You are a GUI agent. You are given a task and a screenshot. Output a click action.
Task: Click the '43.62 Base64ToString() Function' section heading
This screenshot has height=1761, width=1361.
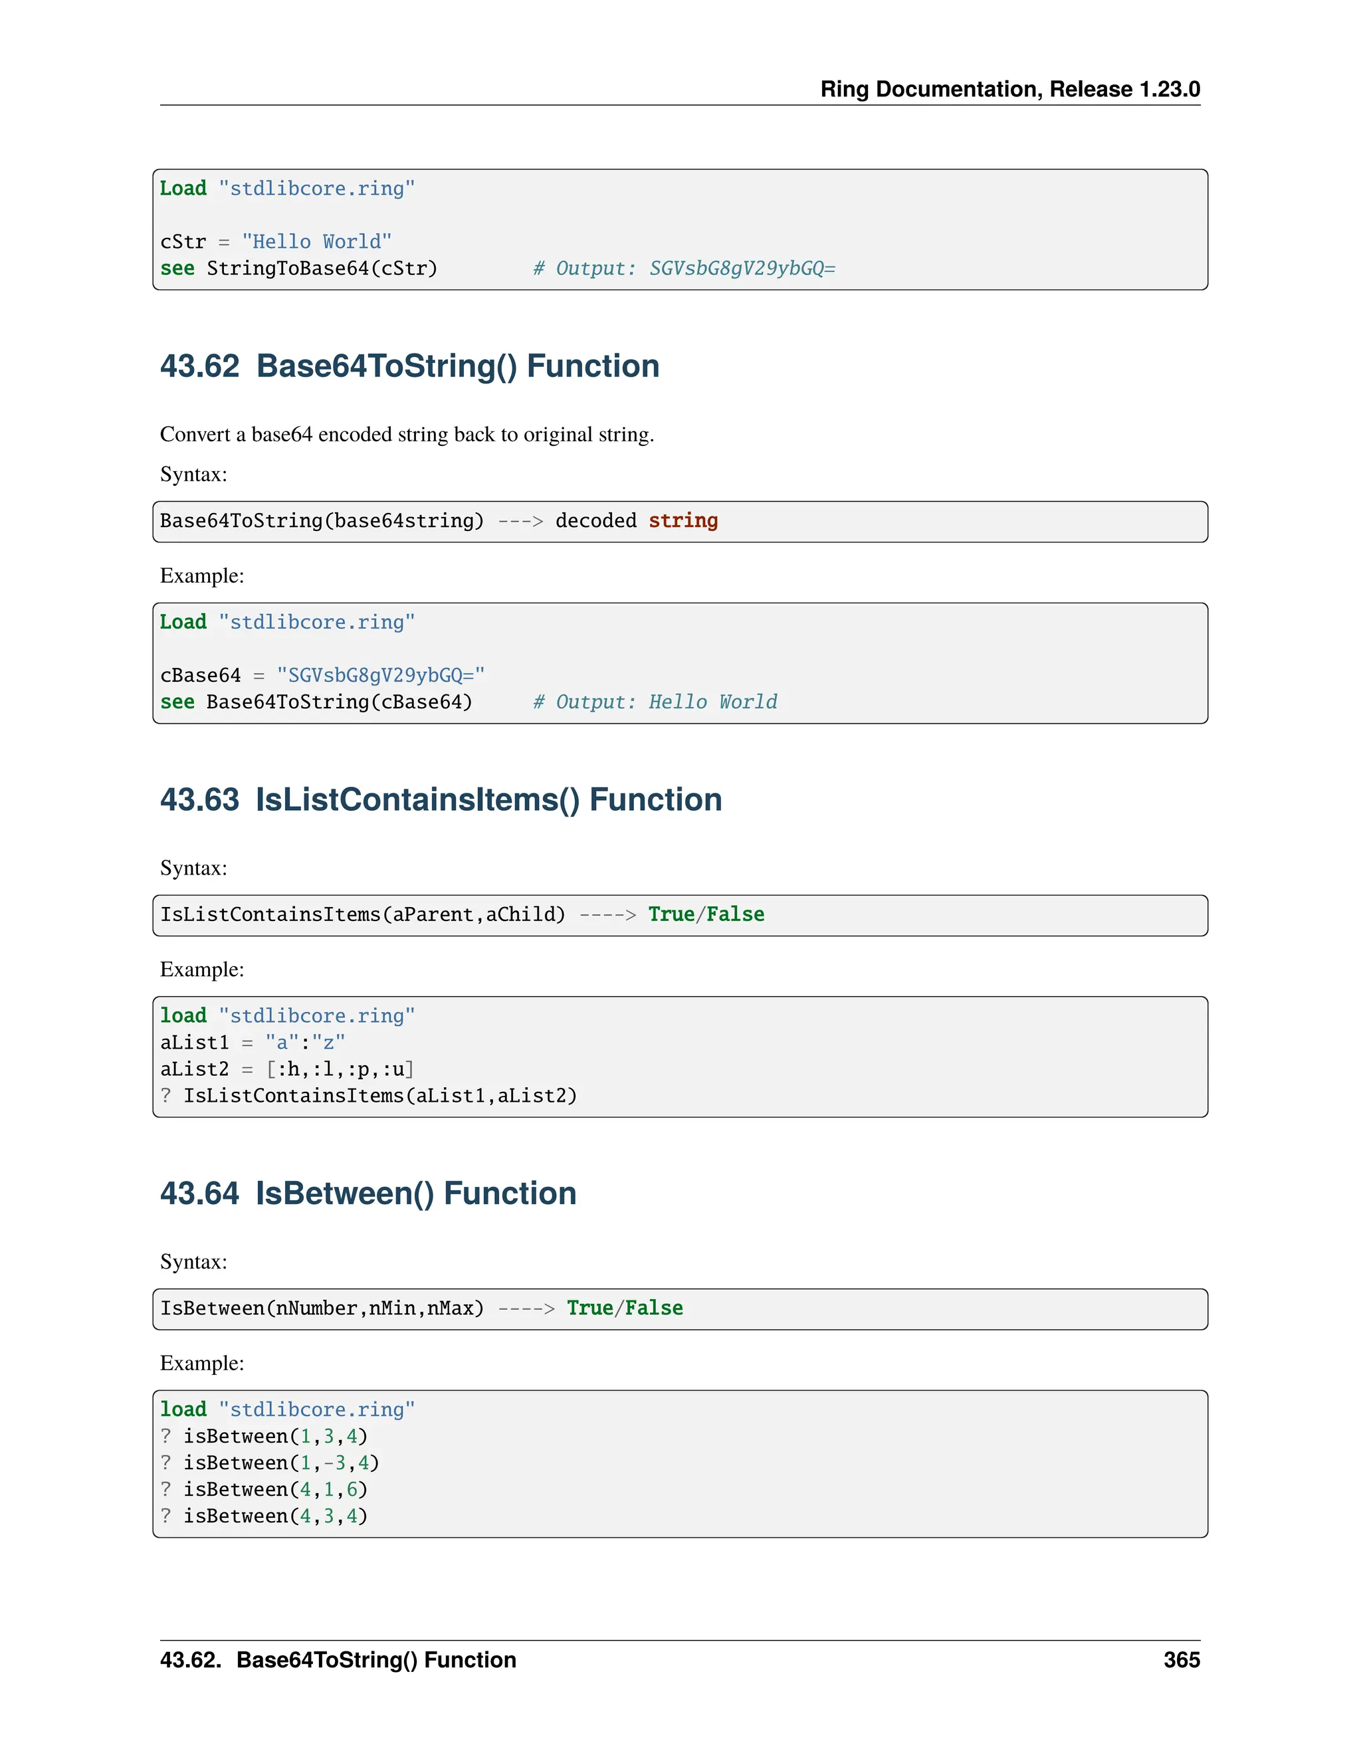[409, 366]
